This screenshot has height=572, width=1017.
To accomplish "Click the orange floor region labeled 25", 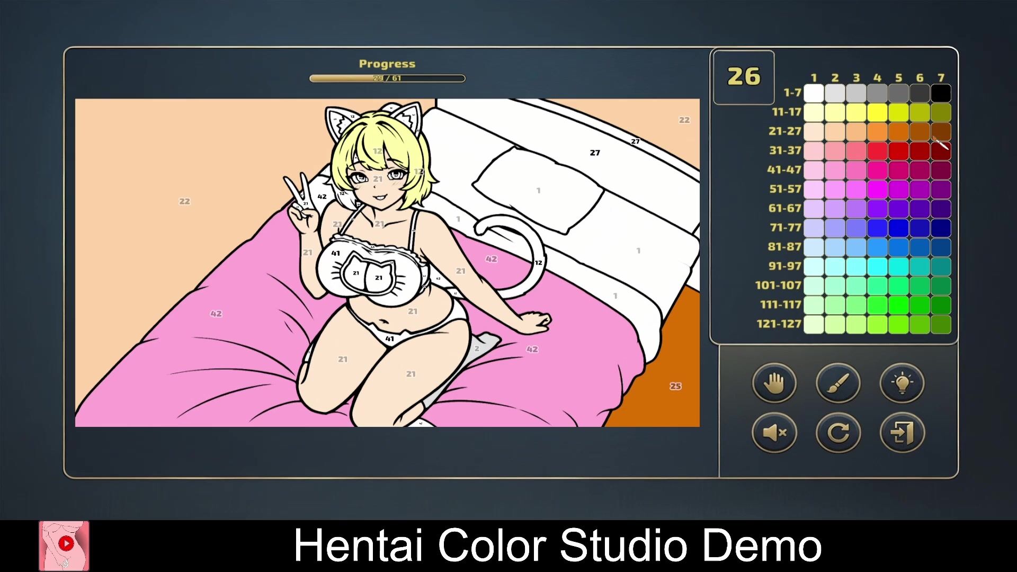I will click(675, 386).
